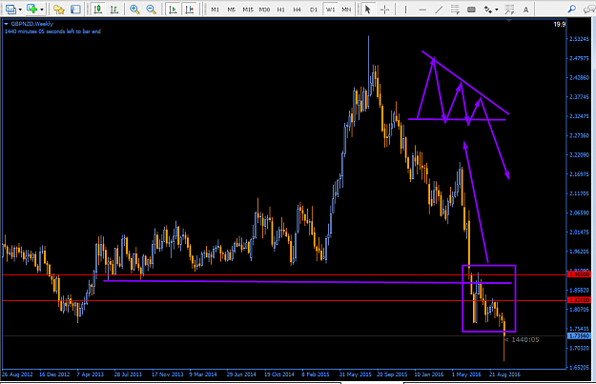Pick the horizontal line drawing tool

(x=422, y=10)
